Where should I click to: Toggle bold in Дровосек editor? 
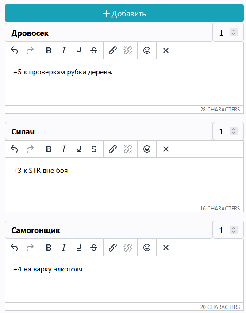coord(49,50)
